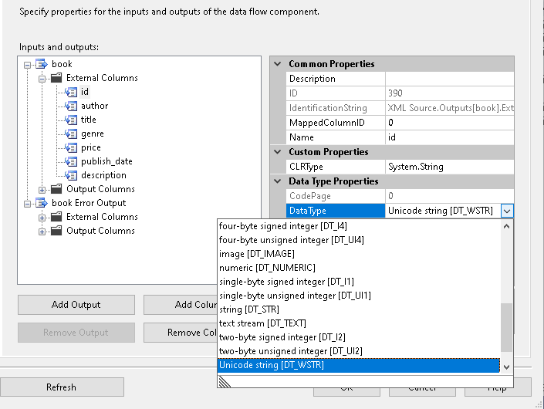Click the Name property value field
Image resolution: width=544 pixels, height=409 pixels.
[449, 137]
